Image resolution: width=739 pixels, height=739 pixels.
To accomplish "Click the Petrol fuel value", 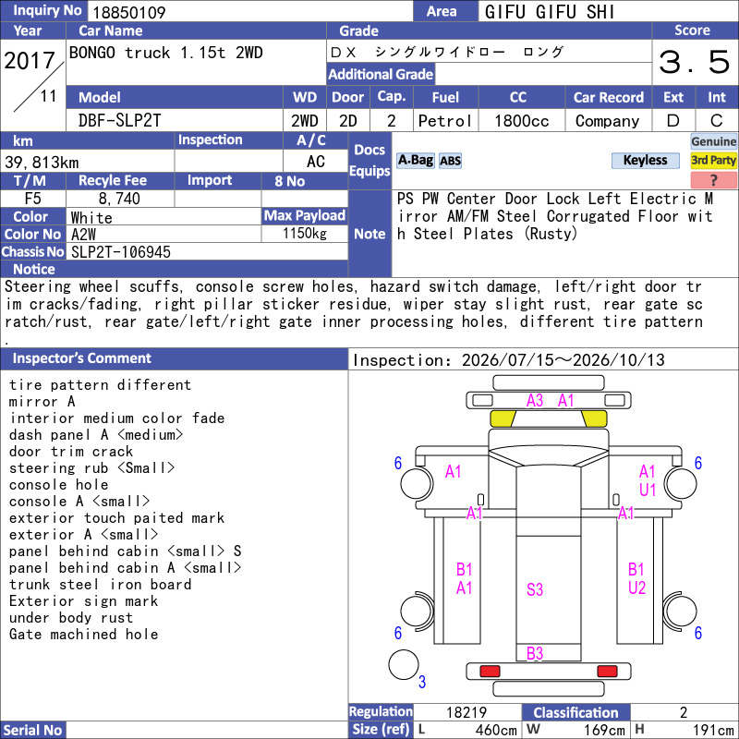I will point(445,121).
